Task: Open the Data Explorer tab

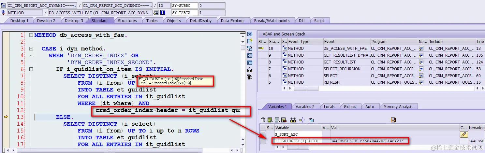Action: (x=233, y=21)
